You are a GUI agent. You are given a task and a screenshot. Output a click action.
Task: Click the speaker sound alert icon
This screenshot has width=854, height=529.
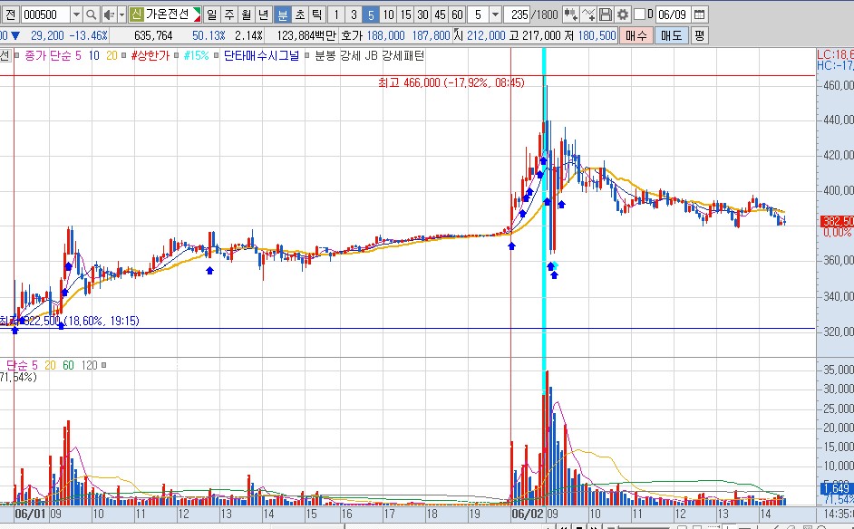point(109,14)
